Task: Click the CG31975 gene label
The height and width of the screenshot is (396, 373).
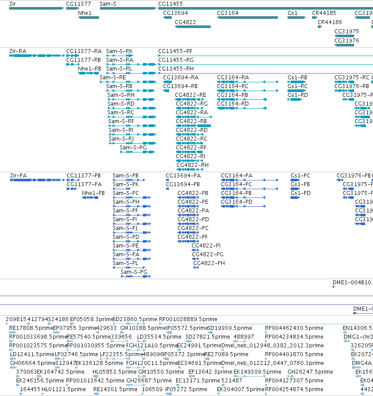Action: 346,31
